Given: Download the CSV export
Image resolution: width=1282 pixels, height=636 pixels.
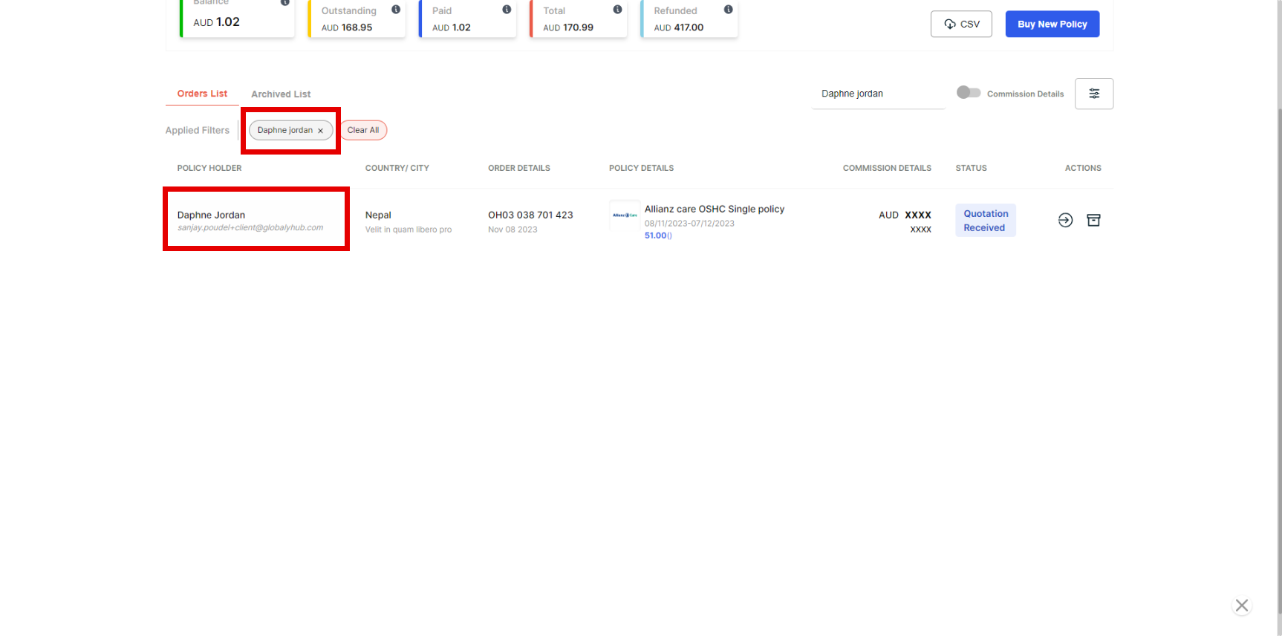Looking at the screenshot, I should click(x=961, y=24).
